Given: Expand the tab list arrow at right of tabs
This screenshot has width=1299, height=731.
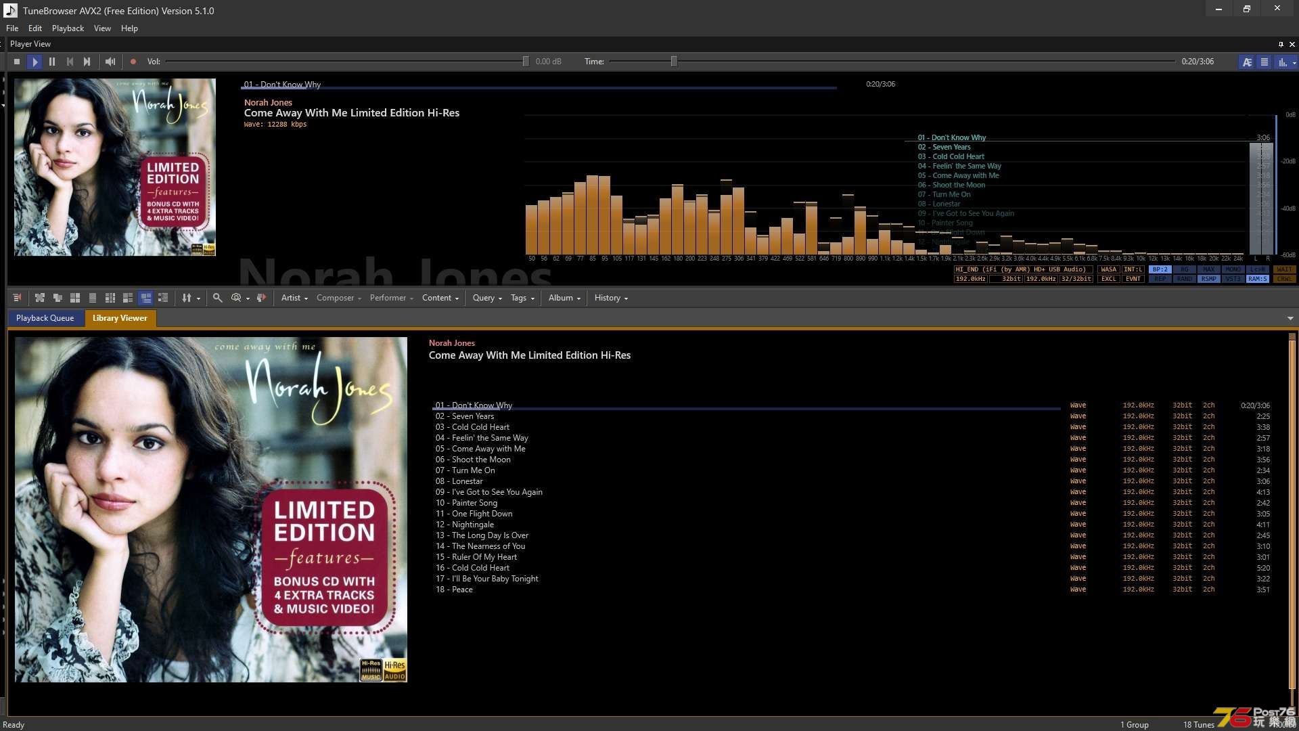Looking at the screenshot, I should tap(1290, 318).
